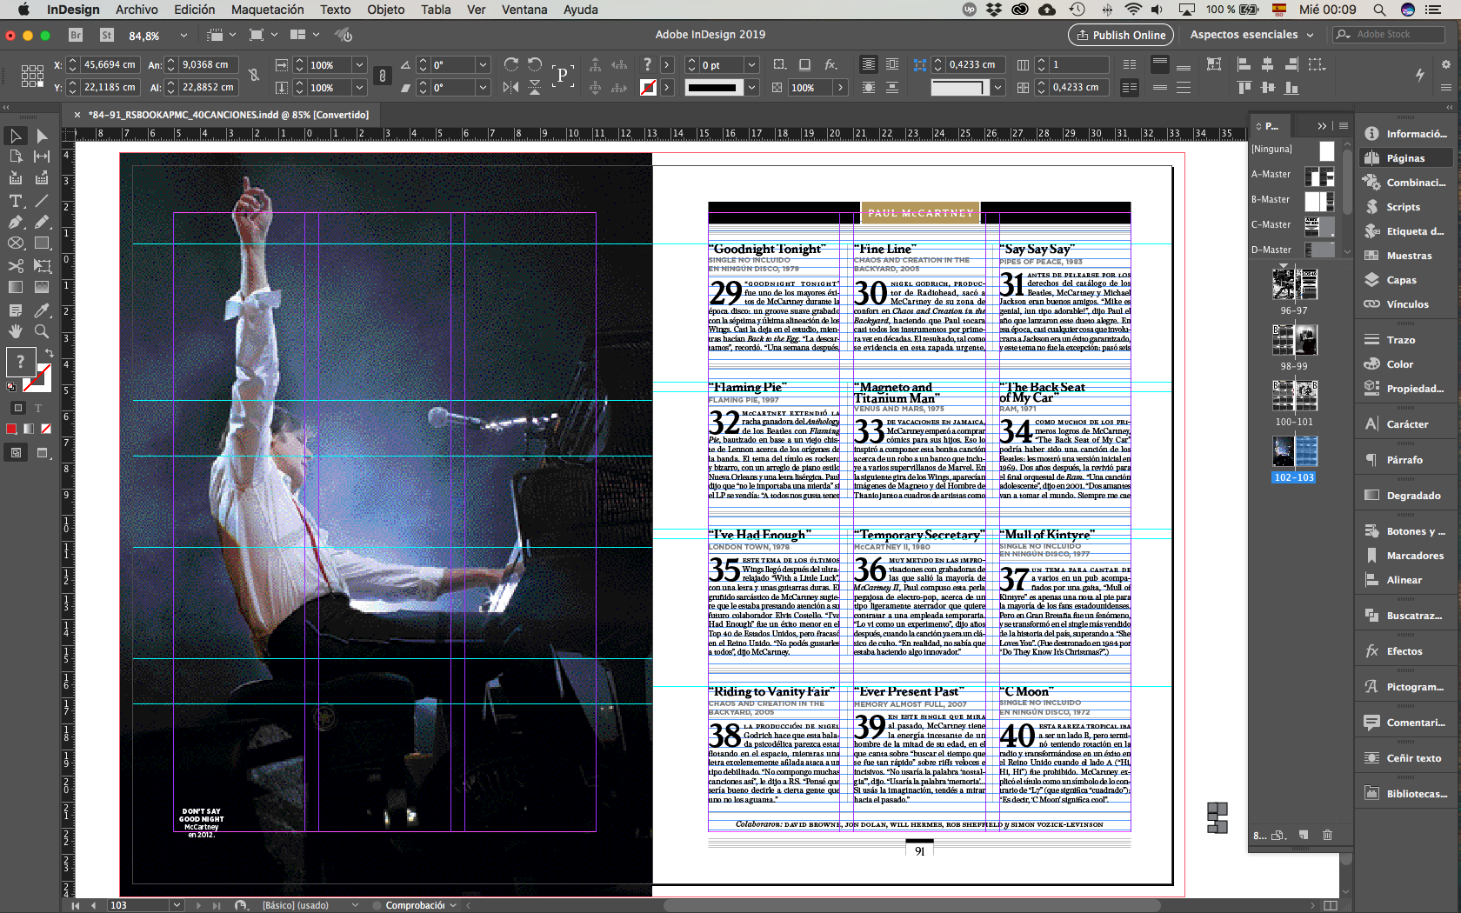
Task: Open the Objeto menu
Action: 385,10
